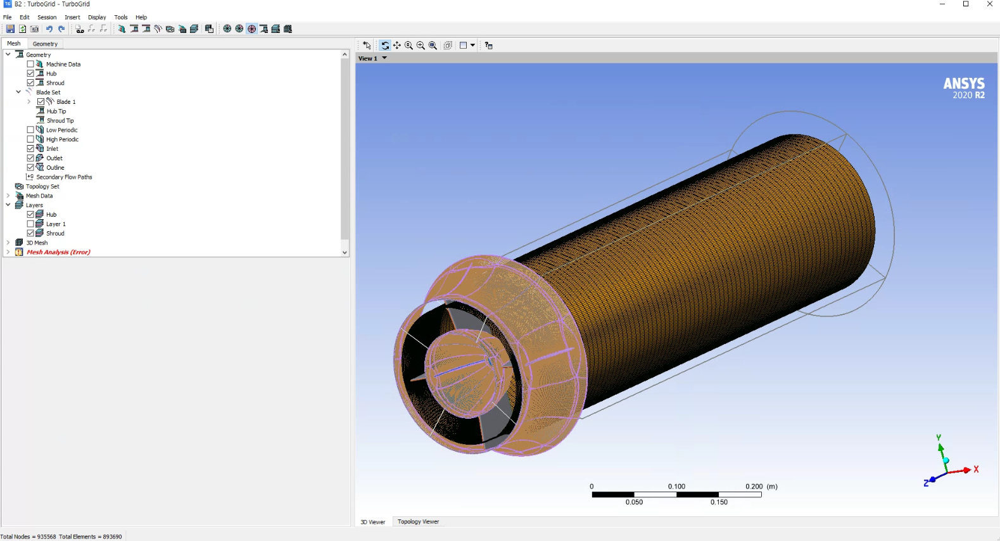Image resolution: width=1000 pixels, height=541 pixels.
Task: Uncheck the Inlet checkbox
Action: 30,149
